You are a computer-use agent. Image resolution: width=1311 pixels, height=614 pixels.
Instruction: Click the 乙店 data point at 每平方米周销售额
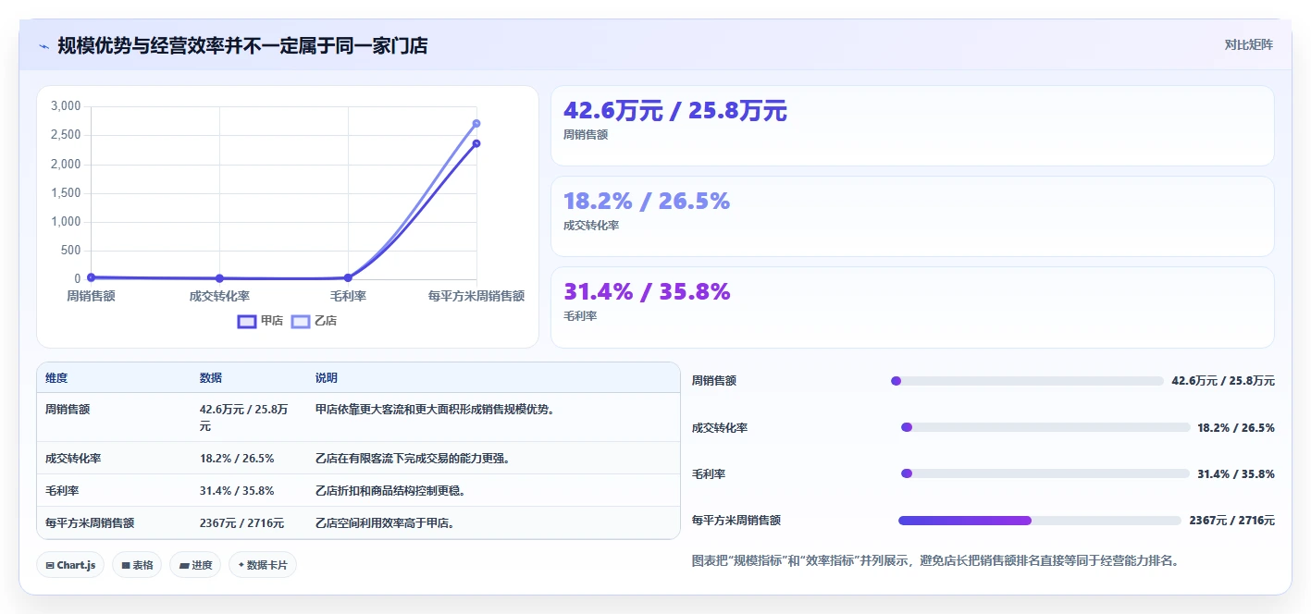[x=476, y=123]
